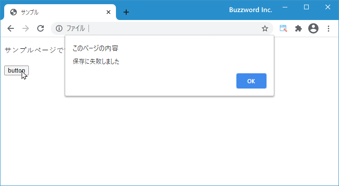
Task: Open Chrome's three-dot menu
Action: (328, 28)
